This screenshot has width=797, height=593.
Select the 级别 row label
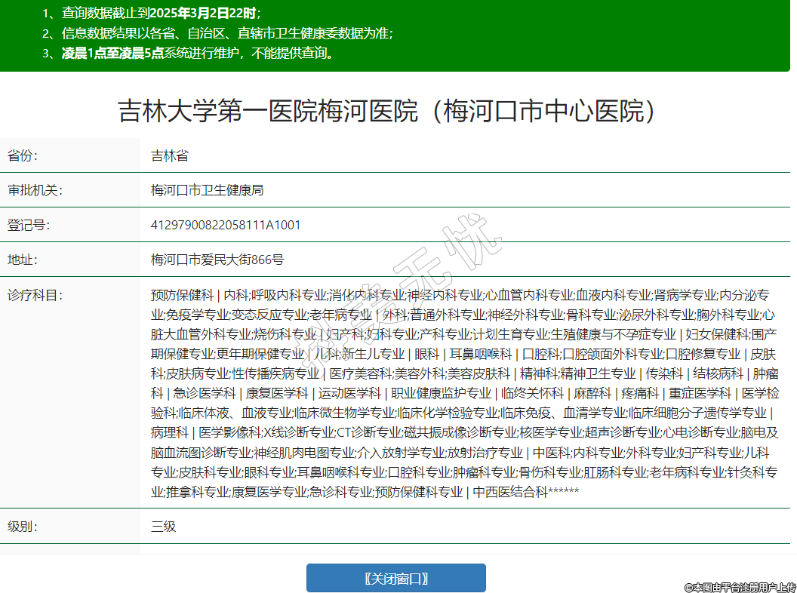coord(23,526)
